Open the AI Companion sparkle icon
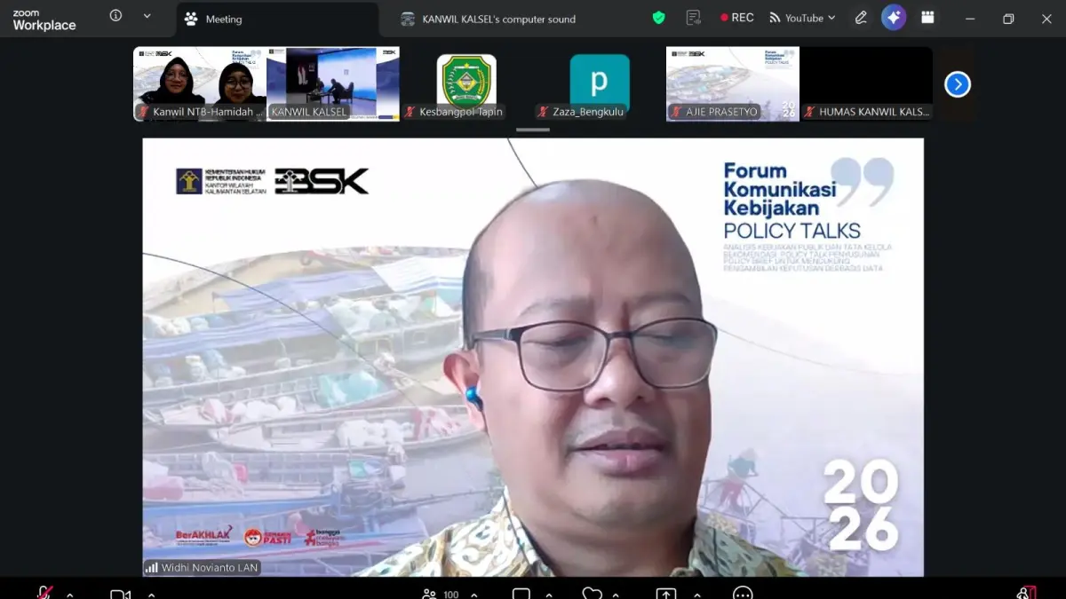1066x599 pixels. coord(894,18)
